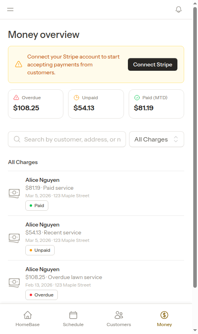Click the Schedule calendar icon
The height and width of the screenshot is (334, 198).
click(x=73, y=315)
